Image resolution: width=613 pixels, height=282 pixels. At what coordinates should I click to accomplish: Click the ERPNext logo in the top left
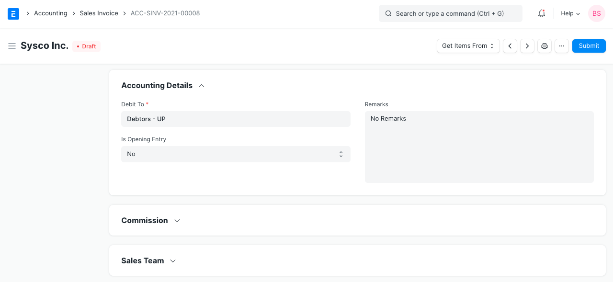click(x=13, y=13)
